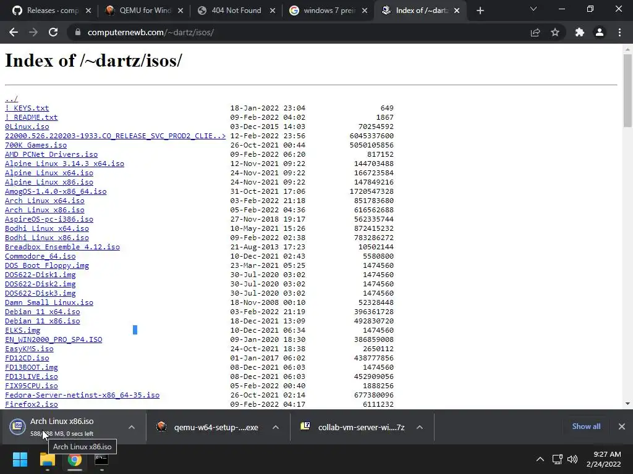Download 0Linux.iso
Screen dimensions: 633x474
tap(27, 127)
